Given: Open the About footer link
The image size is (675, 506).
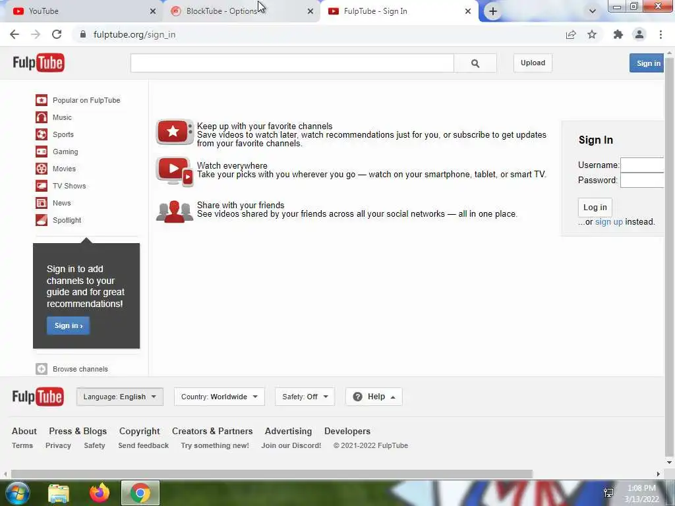Looking at the screenshot, I should click(x=24, y=431).
